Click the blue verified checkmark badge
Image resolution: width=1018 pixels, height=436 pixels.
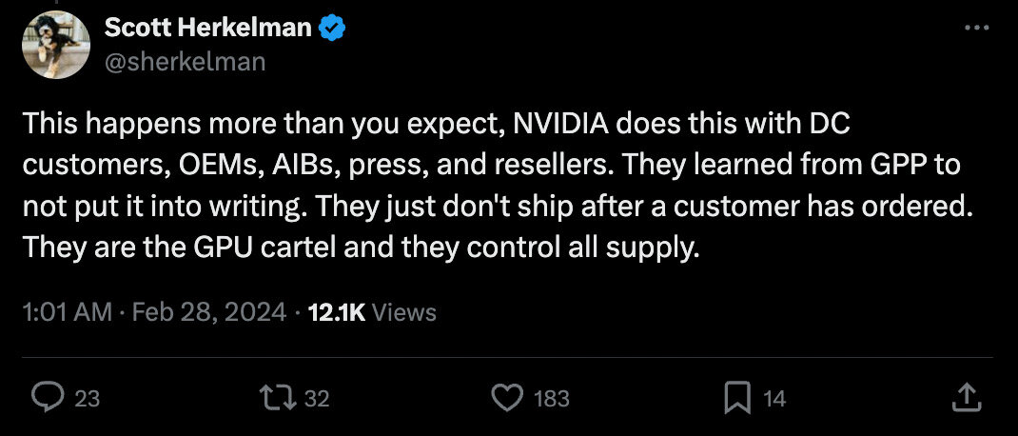[332, 28]
